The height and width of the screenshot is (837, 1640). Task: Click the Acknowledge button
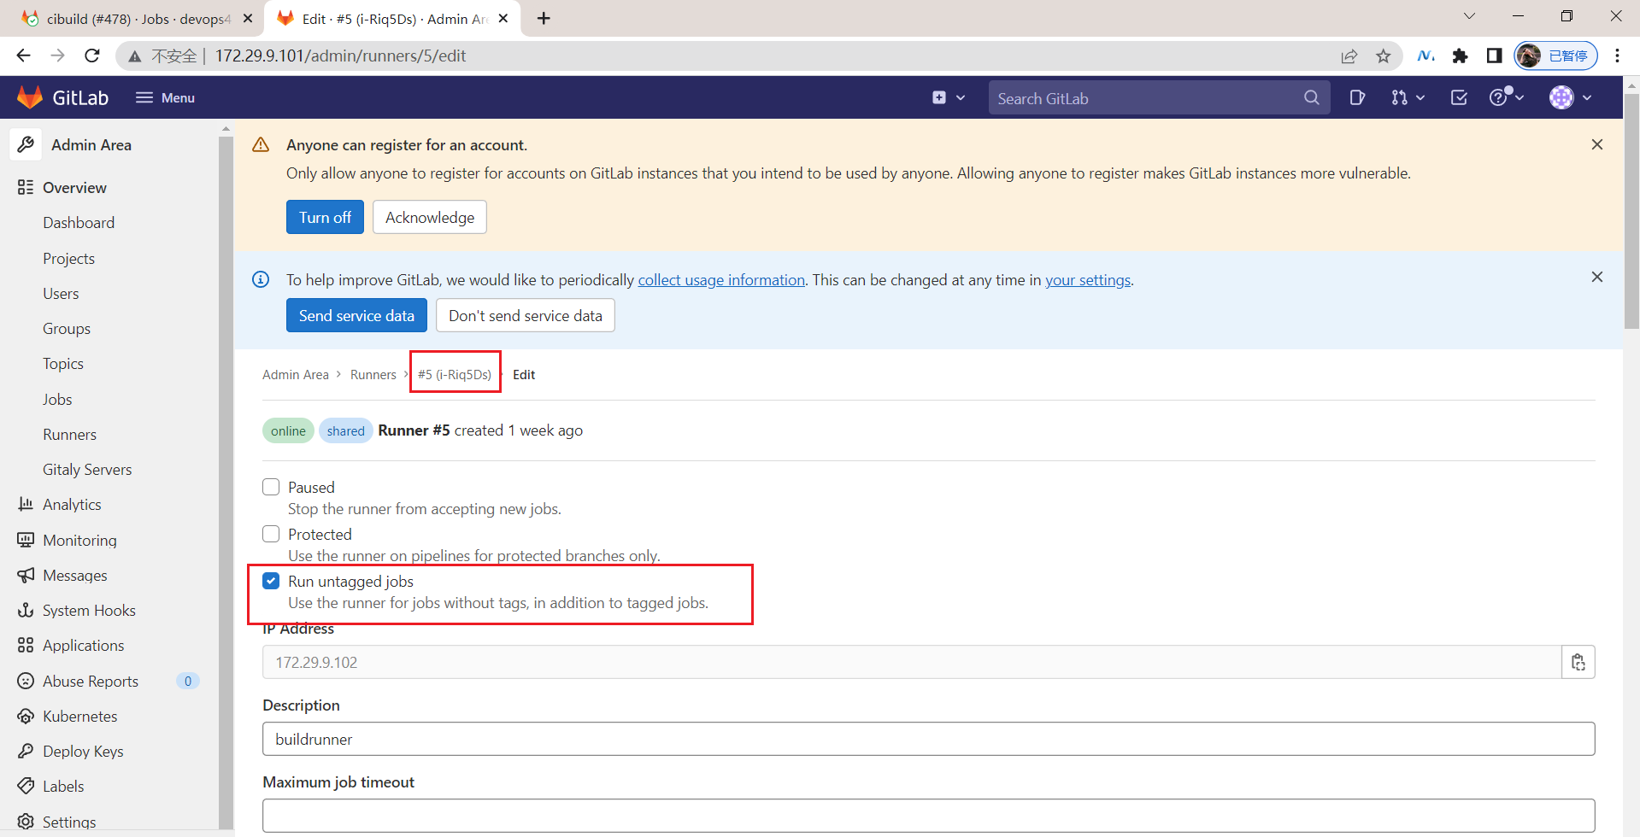[430, 217]
